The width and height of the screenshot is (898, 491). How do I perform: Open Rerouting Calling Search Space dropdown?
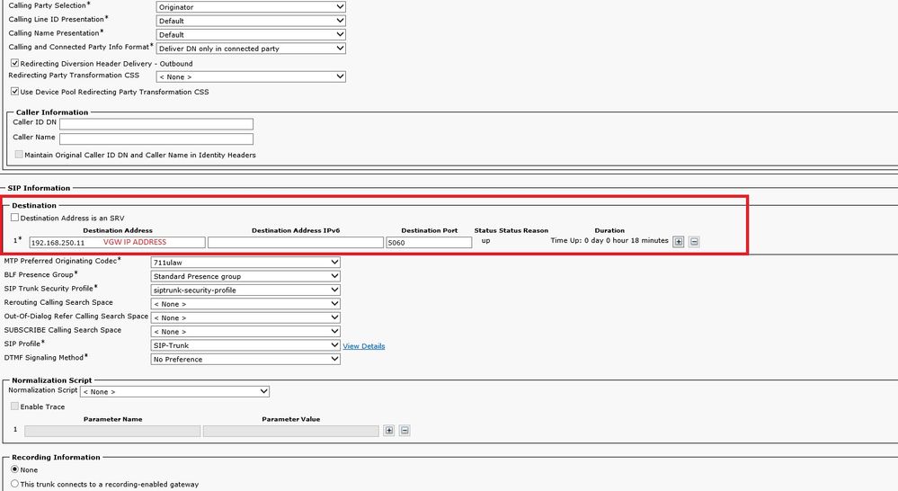(x=245, y=304)
